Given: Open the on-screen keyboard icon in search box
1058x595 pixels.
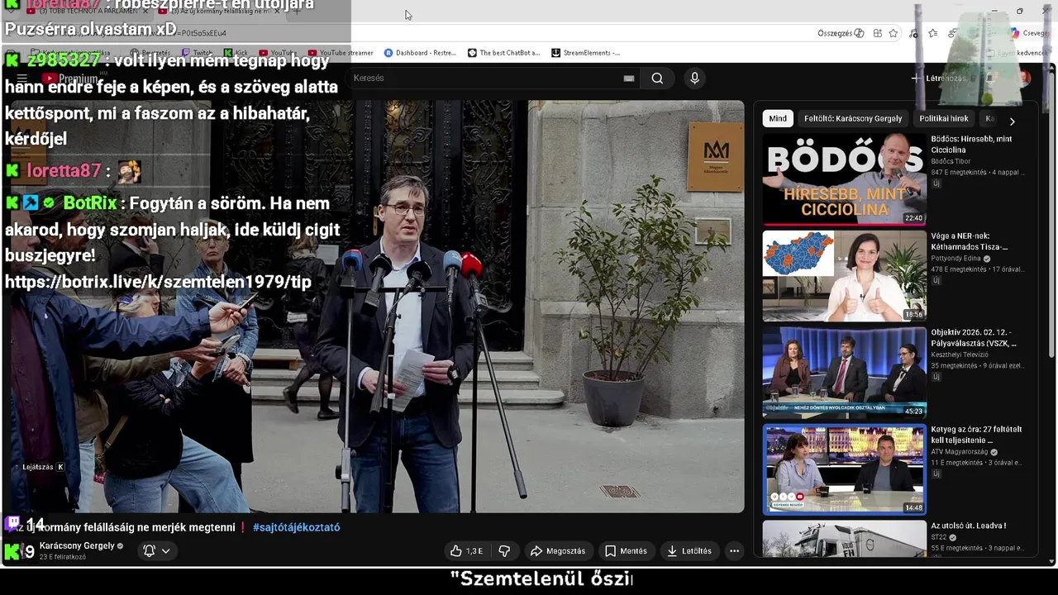Looking at the screenshot, I should pyautogui.click(x=629, y=79).
